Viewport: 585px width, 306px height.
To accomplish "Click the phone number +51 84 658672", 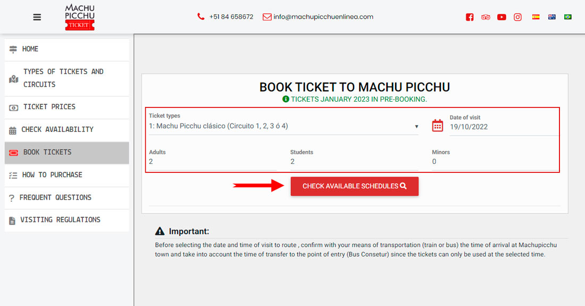I will tap(231, 17).
